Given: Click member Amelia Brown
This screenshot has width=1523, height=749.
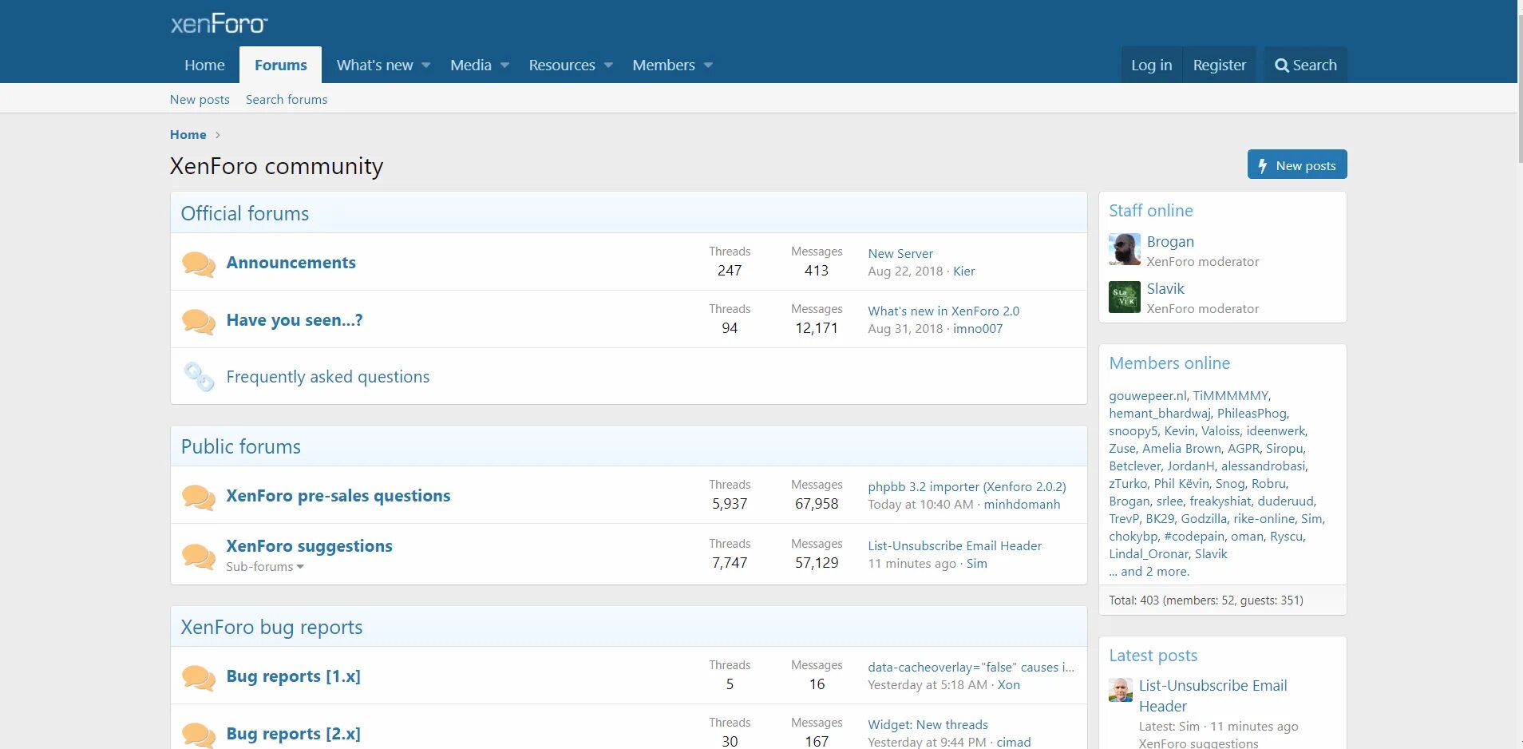Looking at the screenshot, I should click(1181, 448).
